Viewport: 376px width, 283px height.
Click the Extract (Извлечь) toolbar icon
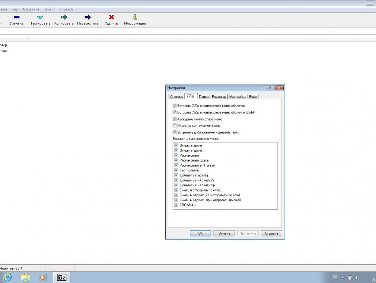pos(16,17)
